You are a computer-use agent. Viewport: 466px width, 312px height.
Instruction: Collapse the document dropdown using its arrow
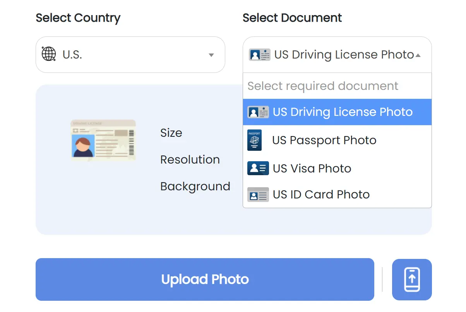point(418,55)
